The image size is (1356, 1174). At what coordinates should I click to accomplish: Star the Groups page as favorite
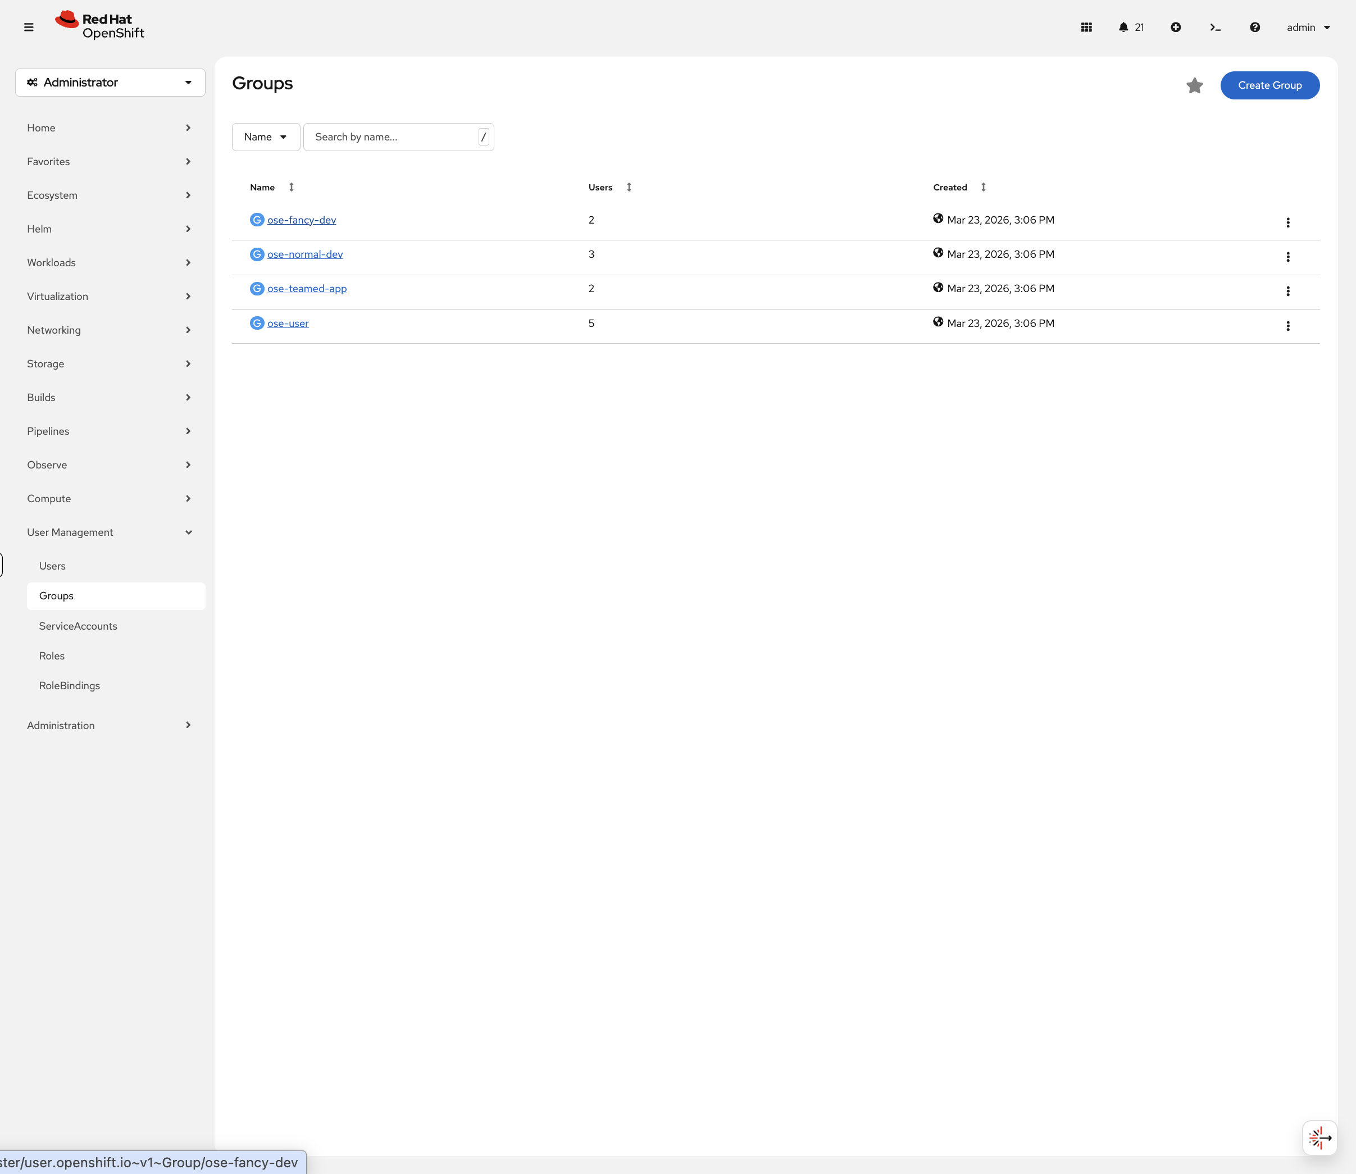point(1194,85)
